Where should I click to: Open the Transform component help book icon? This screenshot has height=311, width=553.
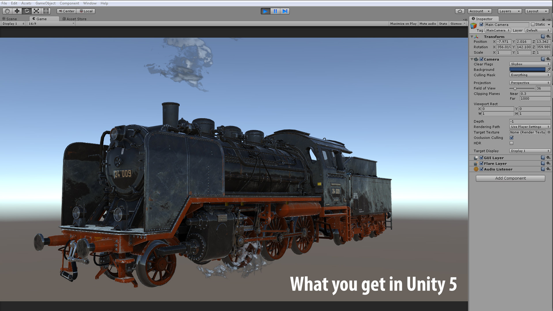[x=543, y=36]
